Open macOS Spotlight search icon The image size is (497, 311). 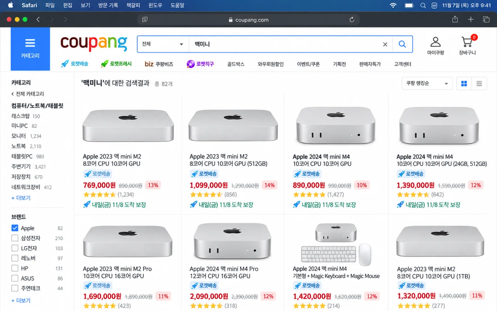tap(423, 5)
